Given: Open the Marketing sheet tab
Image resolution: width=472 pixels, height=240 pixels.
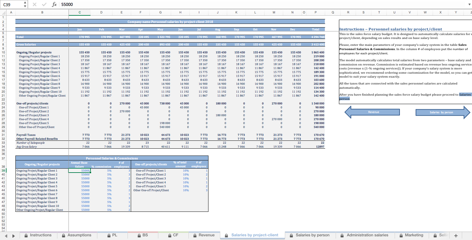Looking at the screenshot, I should pos(411,235).
